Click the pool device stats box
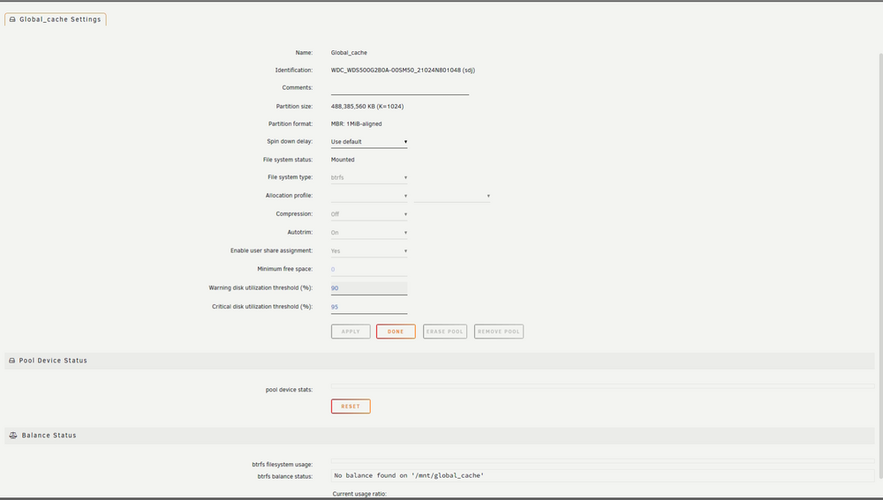The height and width of the screenshot is (500, 883). tap(602, 386)
